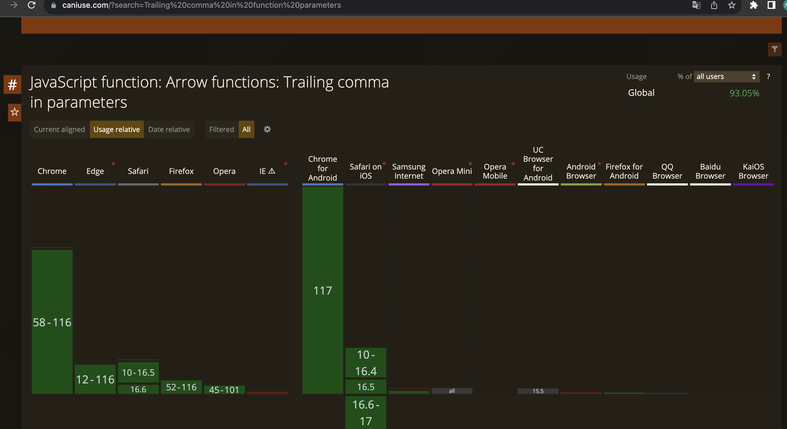Select the Usage relative view
787x429 pixels.
117,129
